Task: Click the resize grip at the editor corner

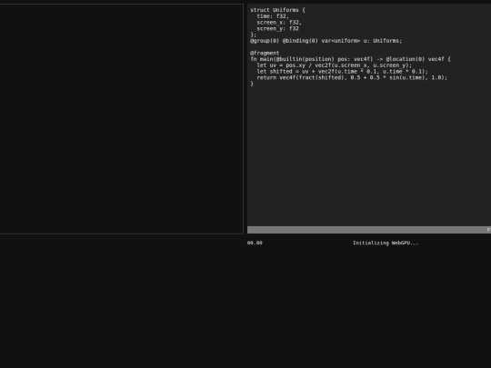Action: coord(488,230)
